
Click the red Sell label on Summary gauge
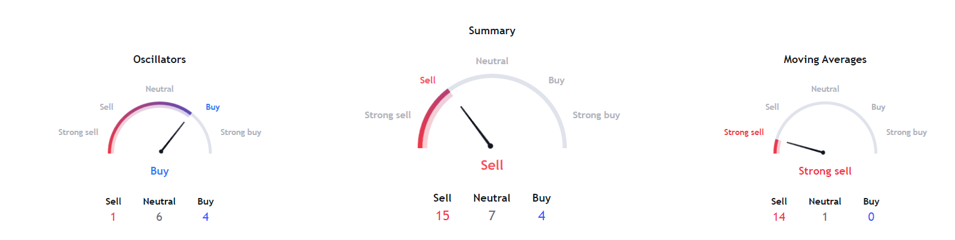tap(427, 80)
